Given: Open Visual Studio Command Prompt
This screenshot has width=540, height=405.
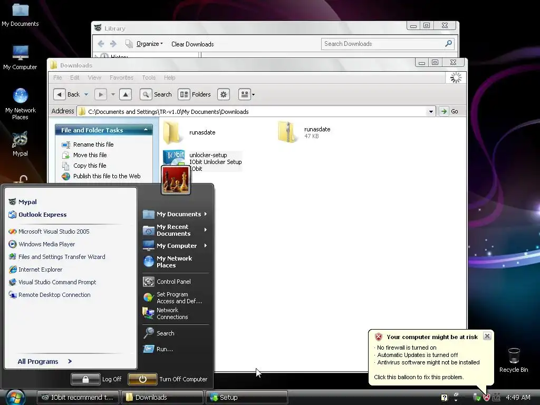Looking at the screenshot, I should [x=52, y=283].
